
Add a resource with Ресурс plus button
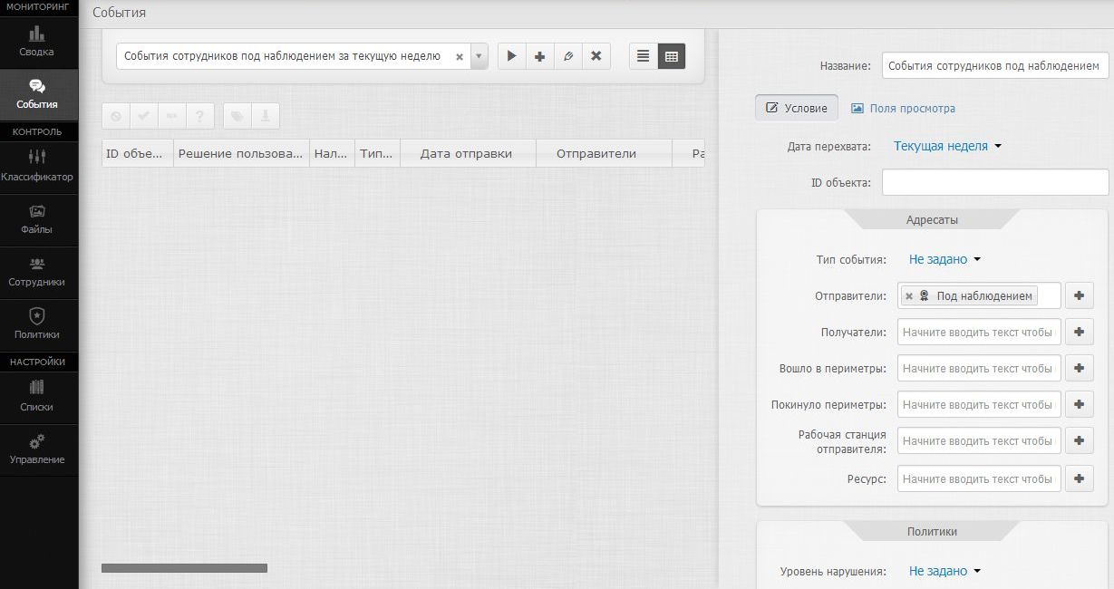pos(1079,478)
